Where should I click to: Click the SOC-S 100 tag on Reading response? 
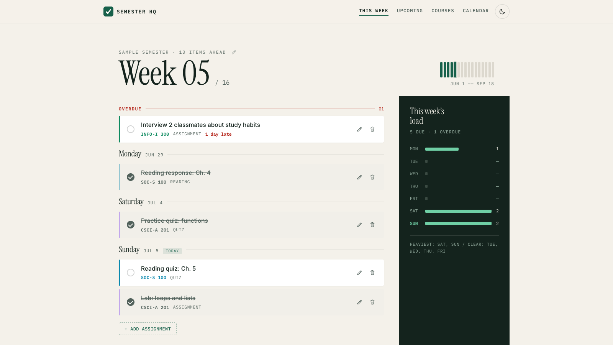(x=154, y=182)
